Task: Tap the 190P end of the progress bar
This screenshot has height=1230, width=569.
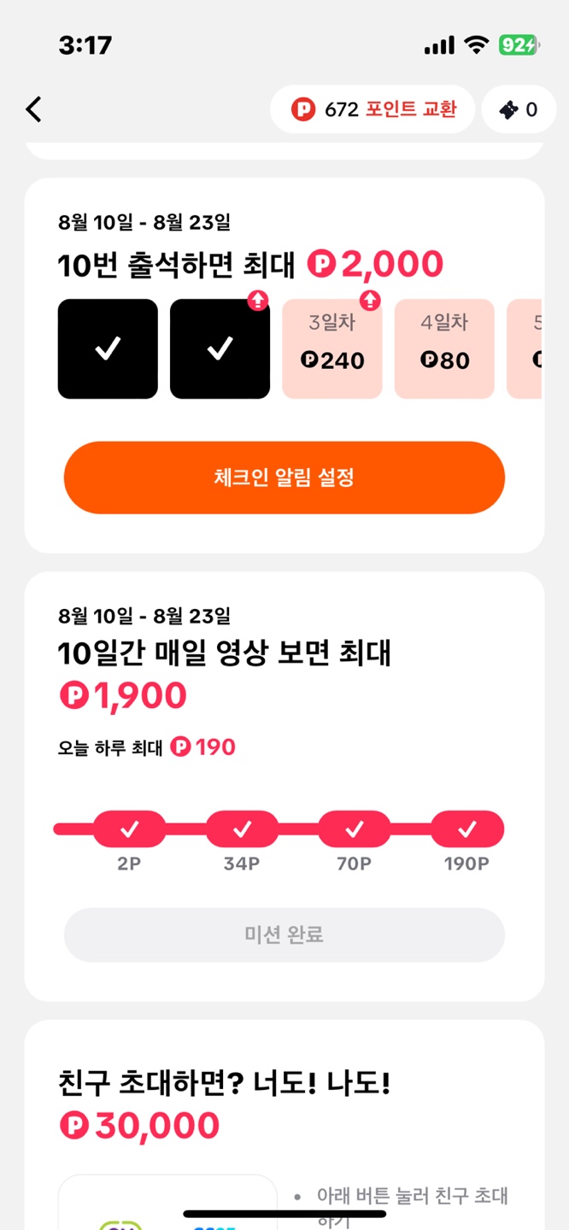Action: coord(467,827)
